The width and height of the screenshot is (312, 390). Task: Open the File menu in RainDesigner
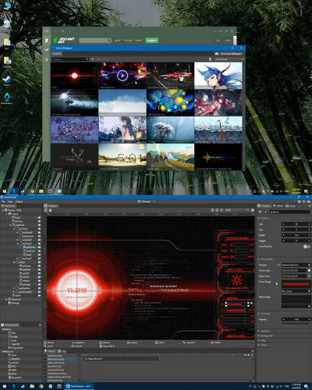pyautogui.click(x=3, y=201)
